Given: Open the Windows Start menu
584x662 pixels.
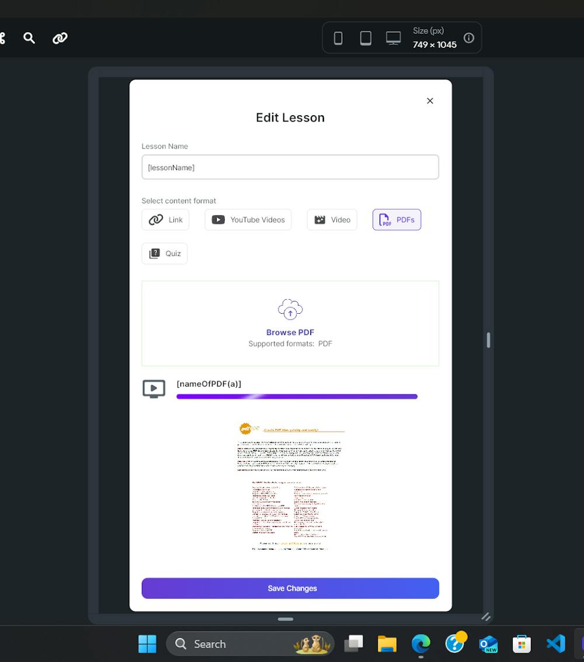Looking at the screenshot, I should click(x=147, y=644).
